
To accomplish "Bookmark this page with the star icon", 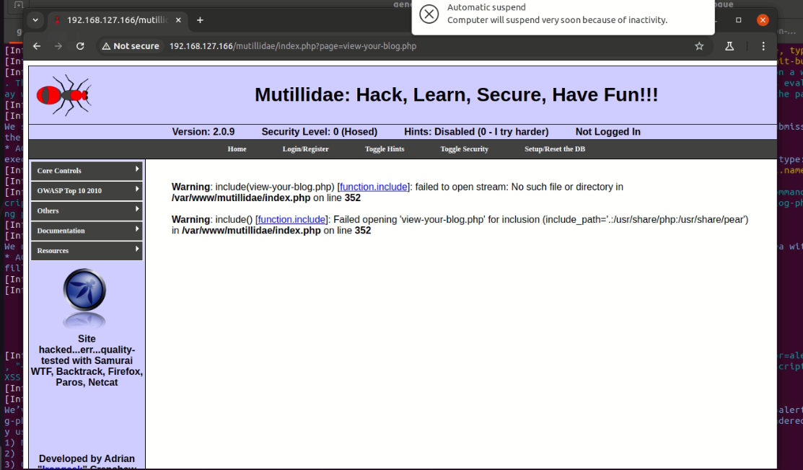I will [x=699, y=46].
